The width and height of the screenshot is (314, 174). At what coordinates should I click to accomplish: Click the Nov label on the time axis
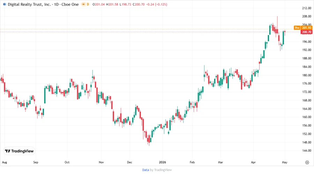pos(101,162)
